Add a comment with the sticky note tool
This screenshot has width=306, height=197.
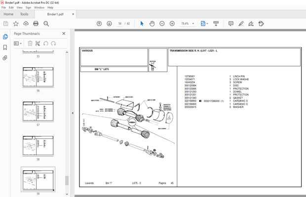tap(230, 24)
